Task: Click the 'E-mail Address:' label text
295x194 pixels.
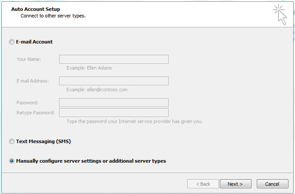Action: click(x=33, y=81)
